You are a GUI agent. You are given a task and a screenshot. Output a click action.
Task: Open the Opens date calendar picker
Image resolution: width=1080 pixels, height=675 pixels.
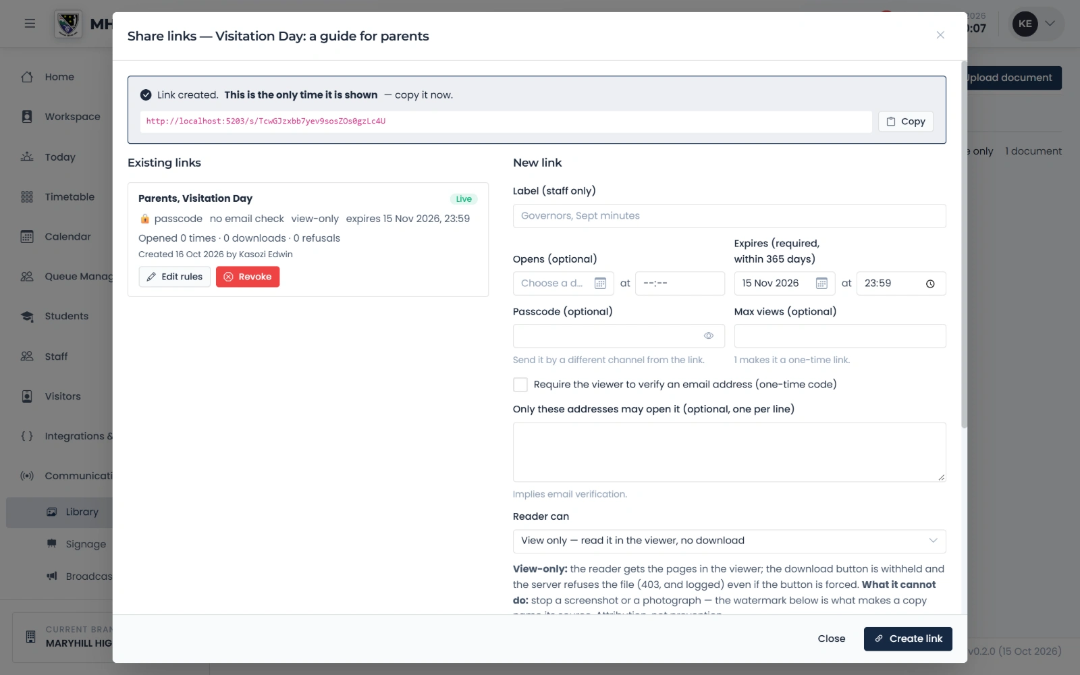pos(600,283)
